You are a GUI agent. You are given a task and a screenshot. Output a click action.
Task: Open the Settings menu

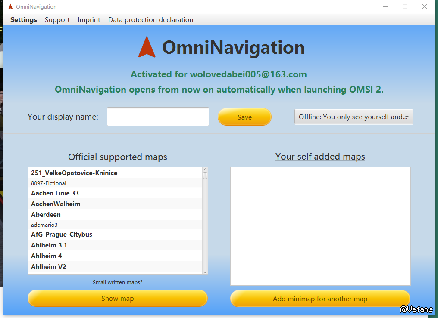point(23,19)
